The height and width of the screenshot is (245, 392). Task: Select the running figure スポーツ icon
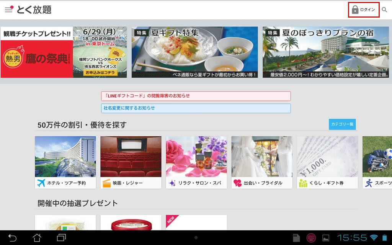369,183
